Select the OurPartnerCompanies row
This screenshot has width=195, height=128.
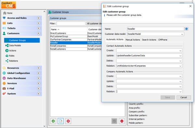click(x=76, y=39)
